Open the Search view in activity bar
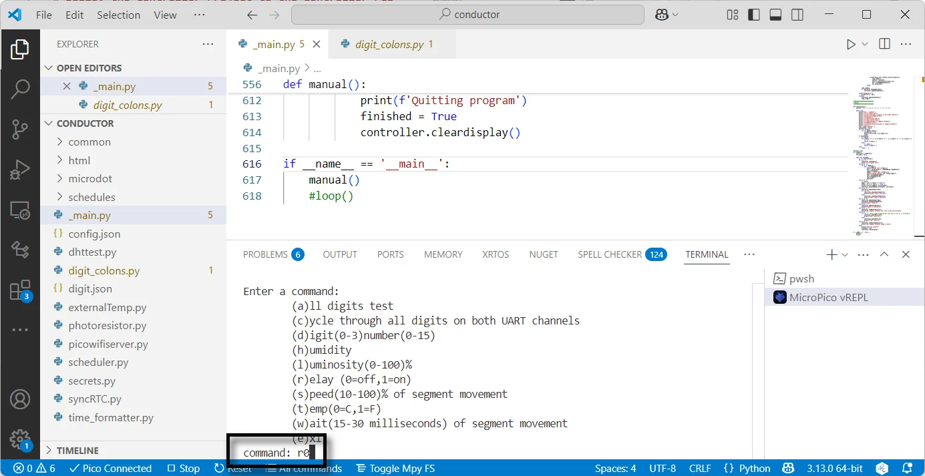Screen dimensions: 925x476 pyautogui.click(x=19, y=89)
